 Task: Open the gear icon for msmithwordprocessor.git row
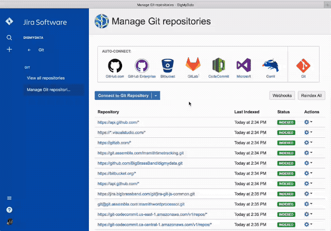tap(308, 204)
